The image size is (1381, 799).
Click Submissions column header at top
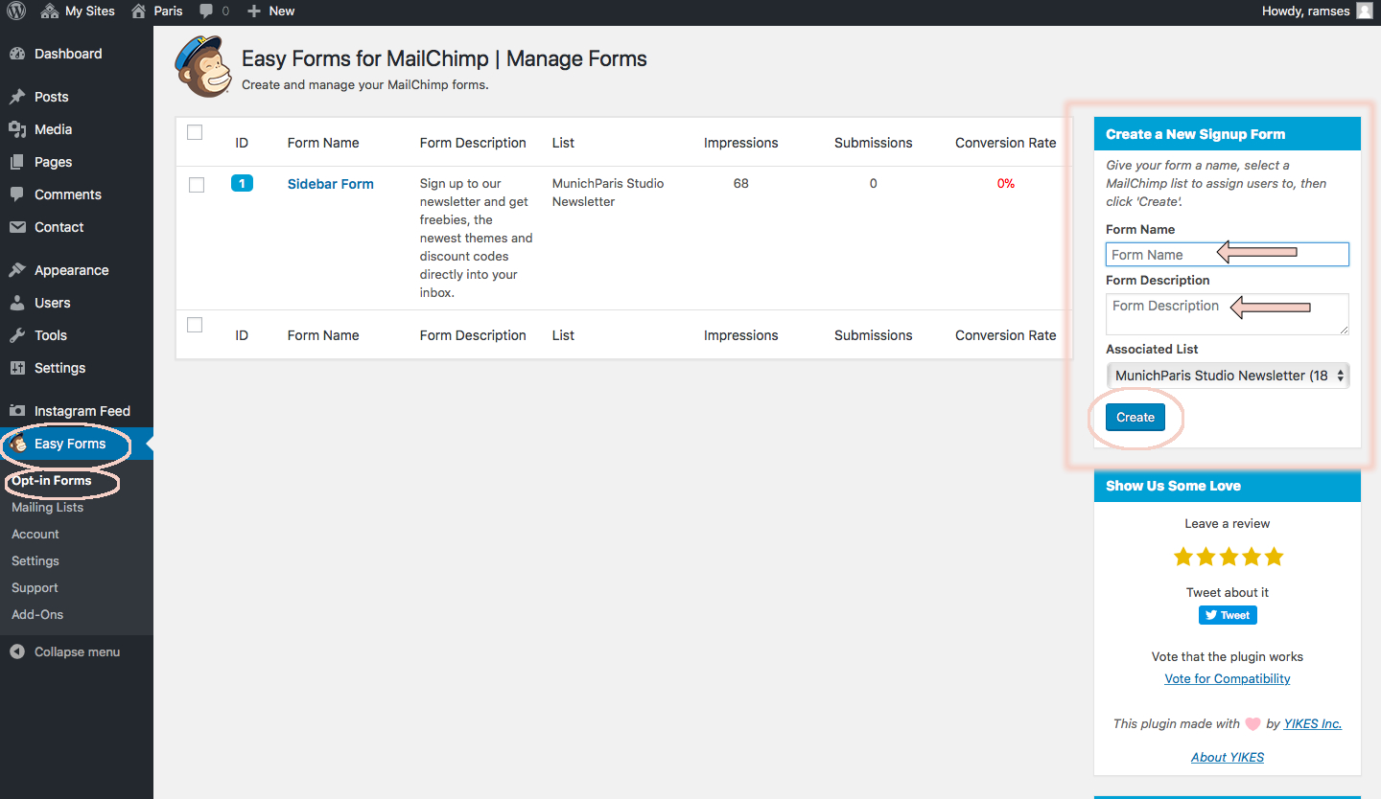[874, 143]
